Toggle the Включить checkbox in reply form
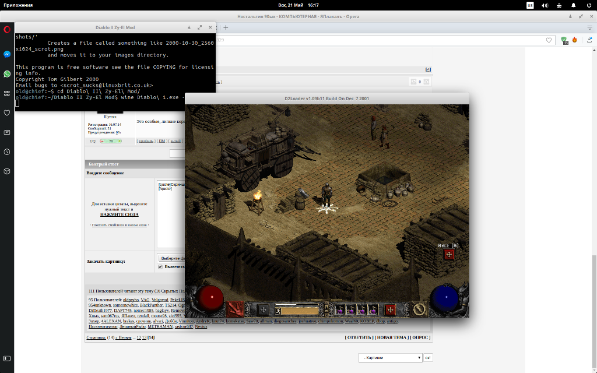Screen dimensions: 597x373 pos(160,267)
